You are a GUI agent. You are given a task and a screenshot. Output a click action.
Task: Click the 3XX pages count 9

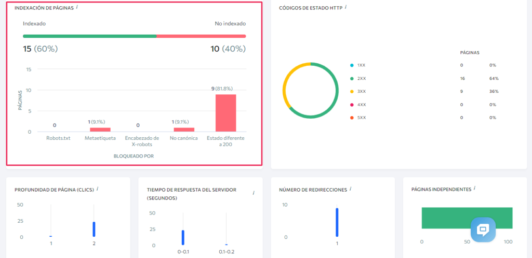461,91
